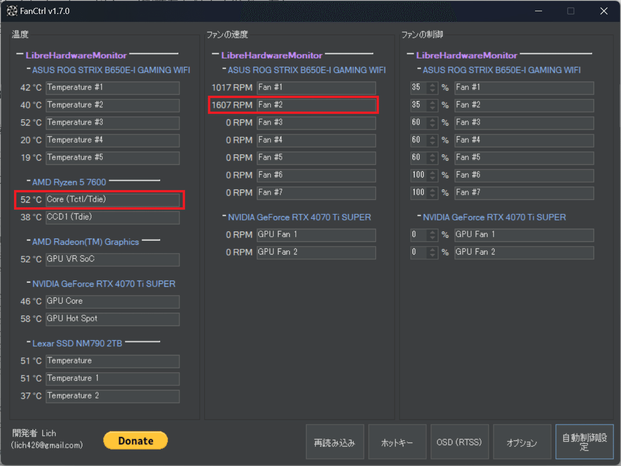This screenshot has height=466, width=621.
Task: Click the Fan #7 speed name field
Action: pos(316,193)
